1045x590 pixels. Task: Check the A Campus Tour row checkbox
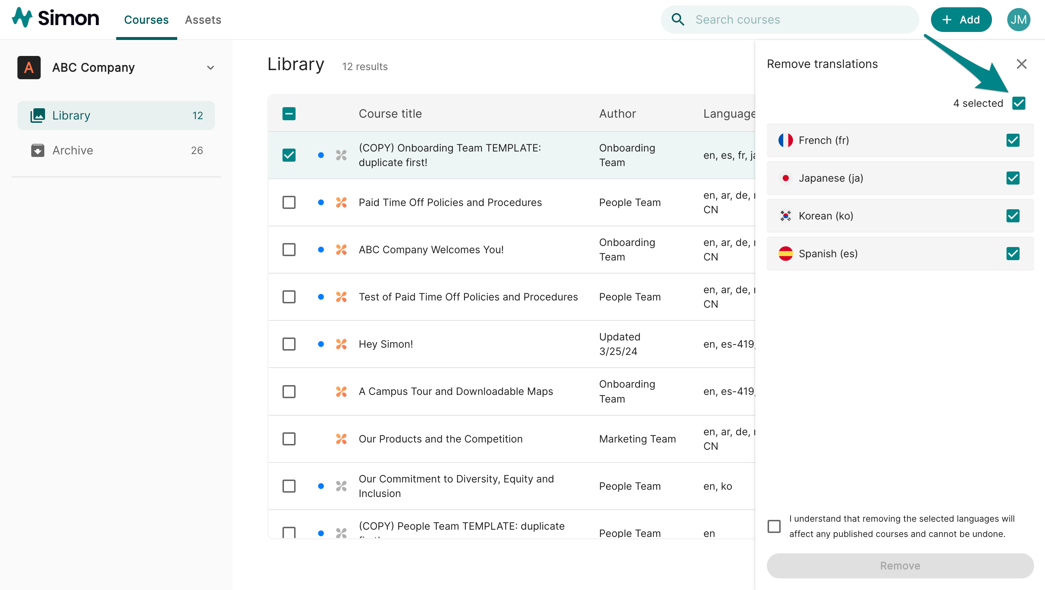point(289,391)
